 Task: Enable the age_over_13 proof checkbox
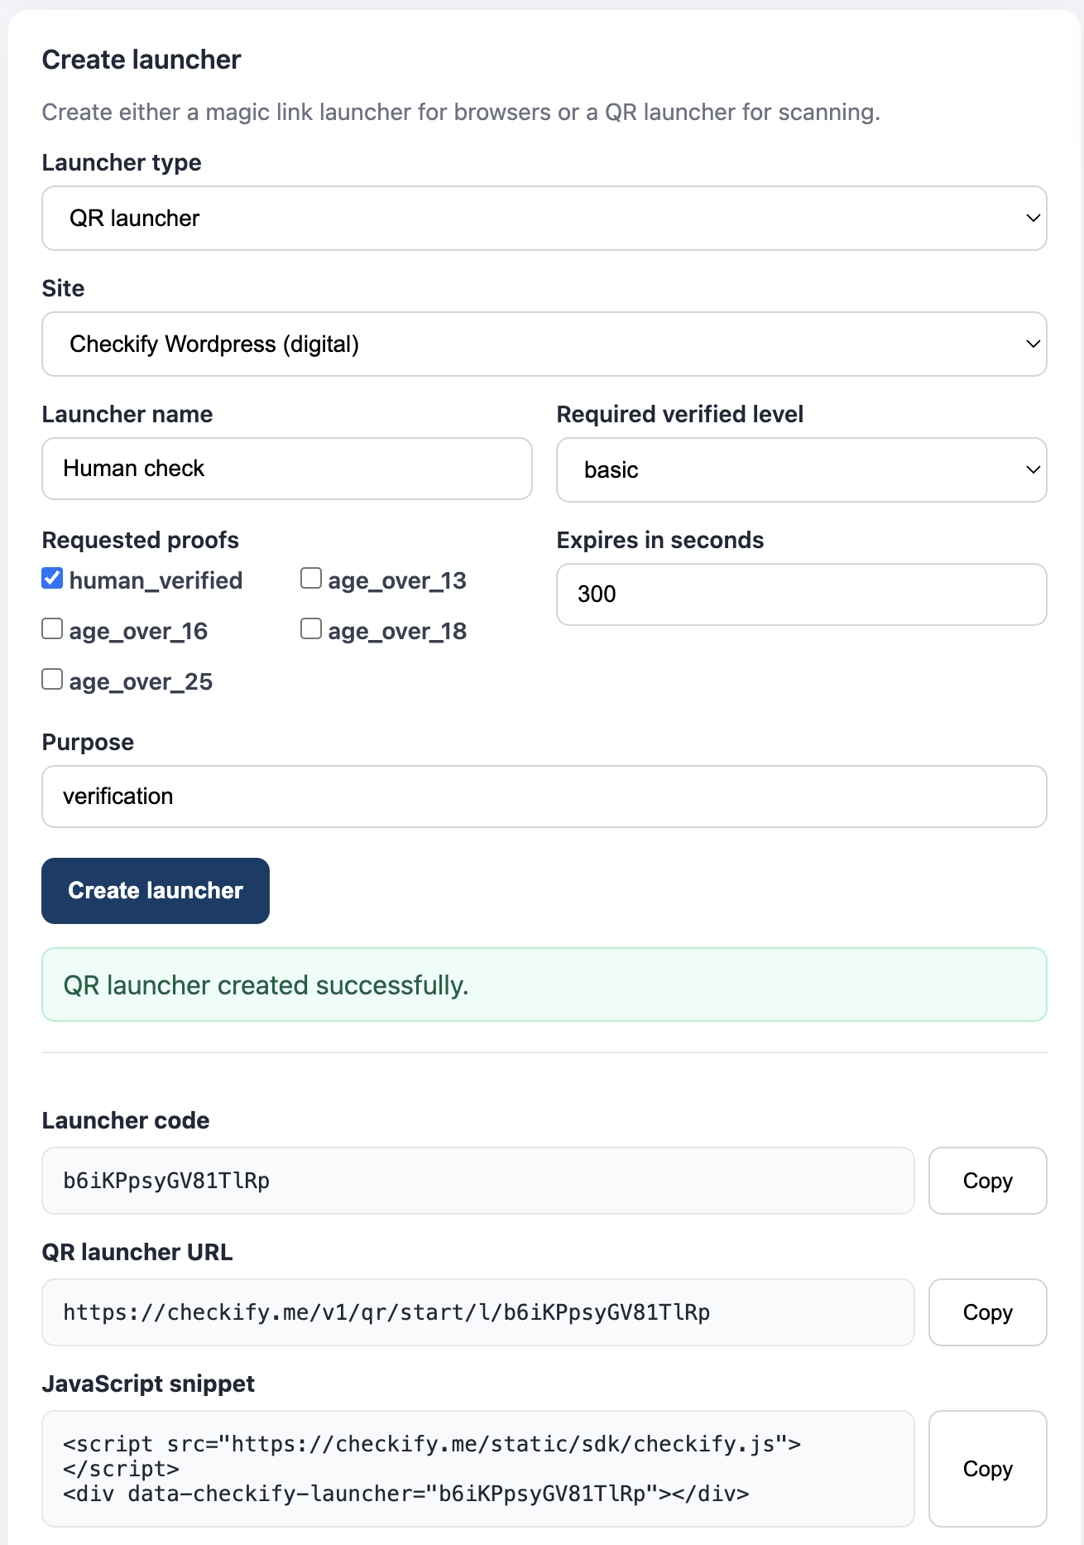(311, 579)
